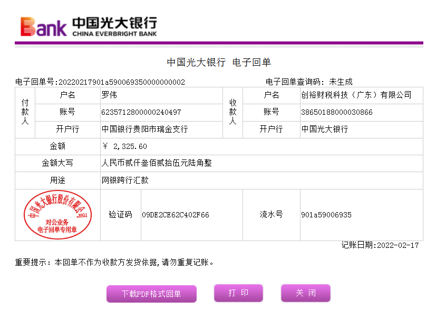Click the 收款人 label cell
This screenshot has width=436, height=310.
point(232,113)
